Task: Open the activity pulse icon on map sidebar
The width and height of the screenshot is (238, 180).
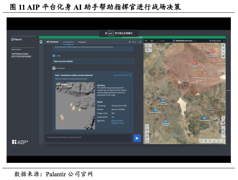Action: 223,53
